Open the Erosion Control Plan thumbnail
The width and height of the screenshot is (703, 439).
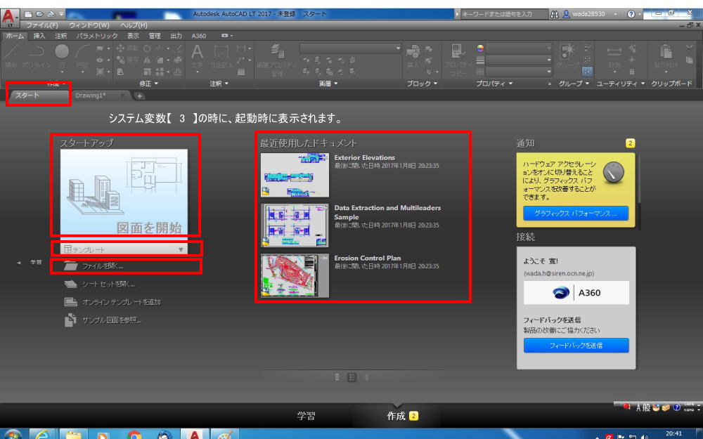click(295, 275)
